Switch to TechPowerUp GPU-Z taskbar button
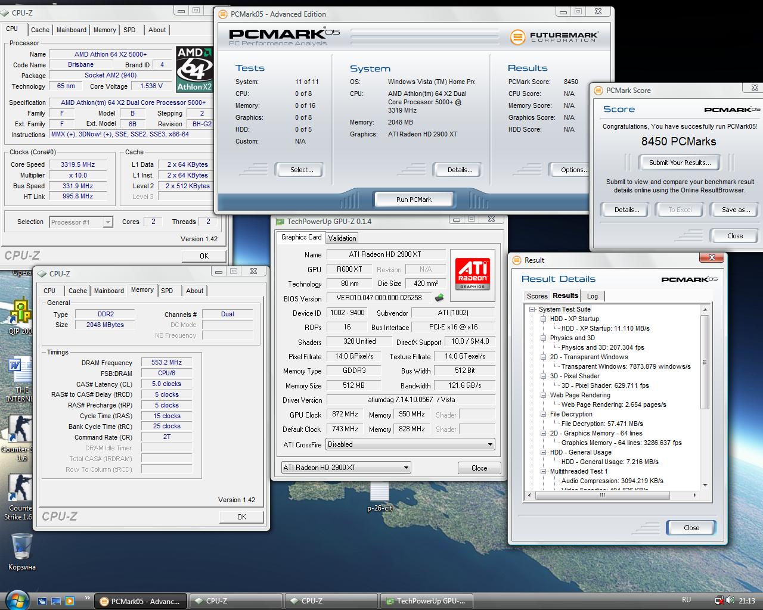 click(x=426, y=601)
